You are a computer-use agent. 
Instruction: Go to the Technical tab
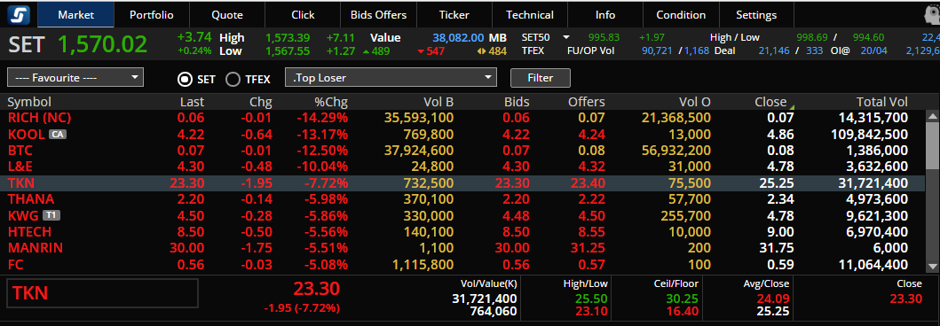click(529, 15)
